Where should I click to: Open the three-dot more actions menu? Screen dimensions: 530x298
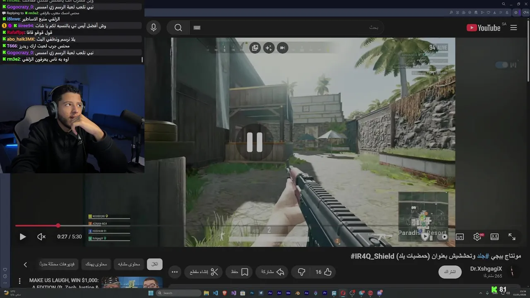point(175,272)
